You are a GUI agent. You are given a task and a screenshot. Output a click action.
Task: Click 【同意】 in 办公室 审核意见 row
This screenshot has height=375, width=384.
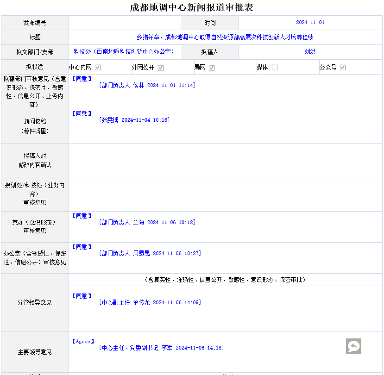click(82, 247)
